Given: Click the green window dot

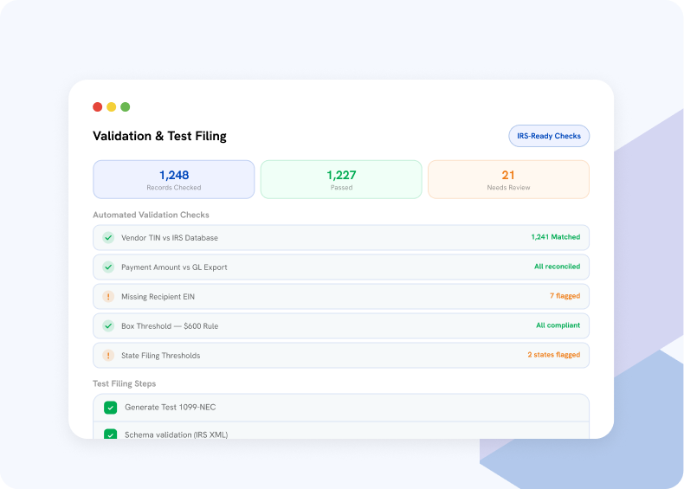Looking at the screenshot, I should [x=126, y=106].
